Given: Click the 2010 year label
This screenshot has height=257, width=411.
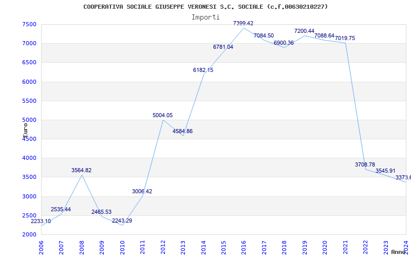Looking at the screenshot, I should click(122, 248).
